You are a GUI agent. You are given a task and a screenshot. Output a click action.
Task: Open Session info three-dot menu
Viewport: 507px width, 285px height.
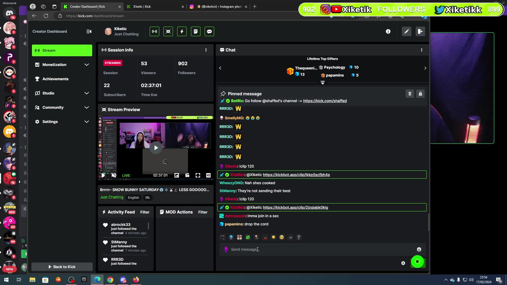point(206,50)
